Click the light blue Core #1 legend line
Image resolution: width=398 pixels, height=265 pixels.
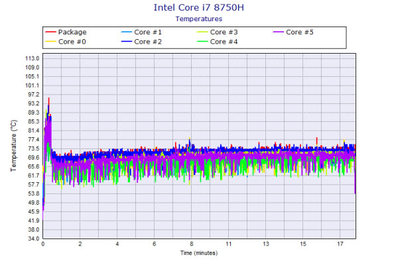(x=127, y=32)
